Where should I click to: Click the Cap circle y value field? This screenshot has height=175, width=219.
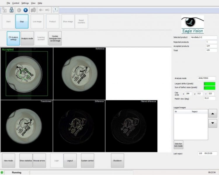(200, 94)
